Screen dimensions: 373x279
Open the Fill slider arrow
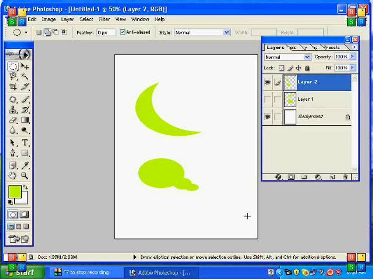point(352,67)
